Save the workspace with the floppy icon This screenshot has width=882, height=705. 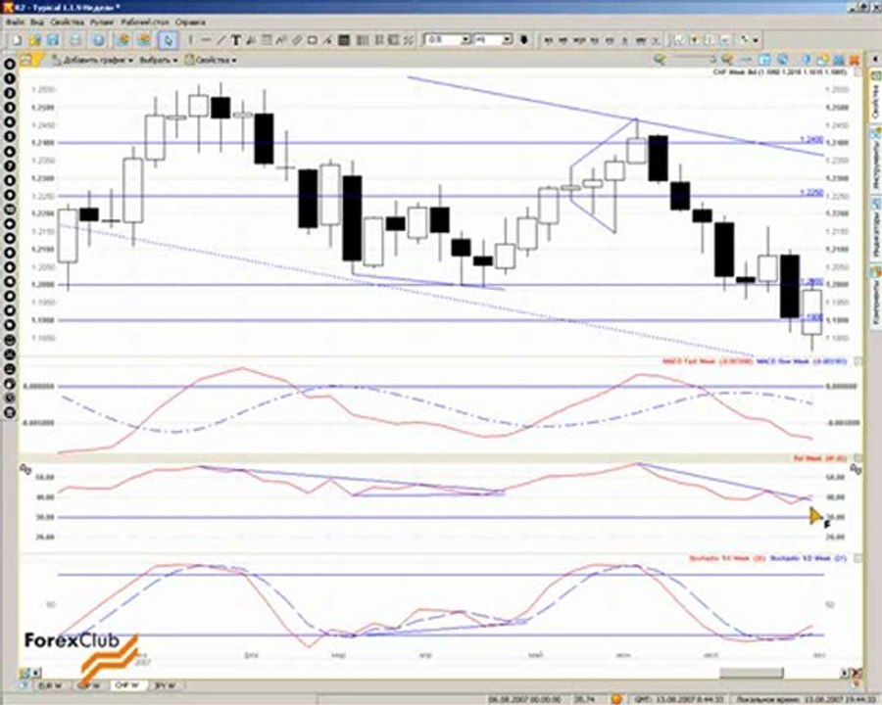pyautogui.click(x=52, y=40)
